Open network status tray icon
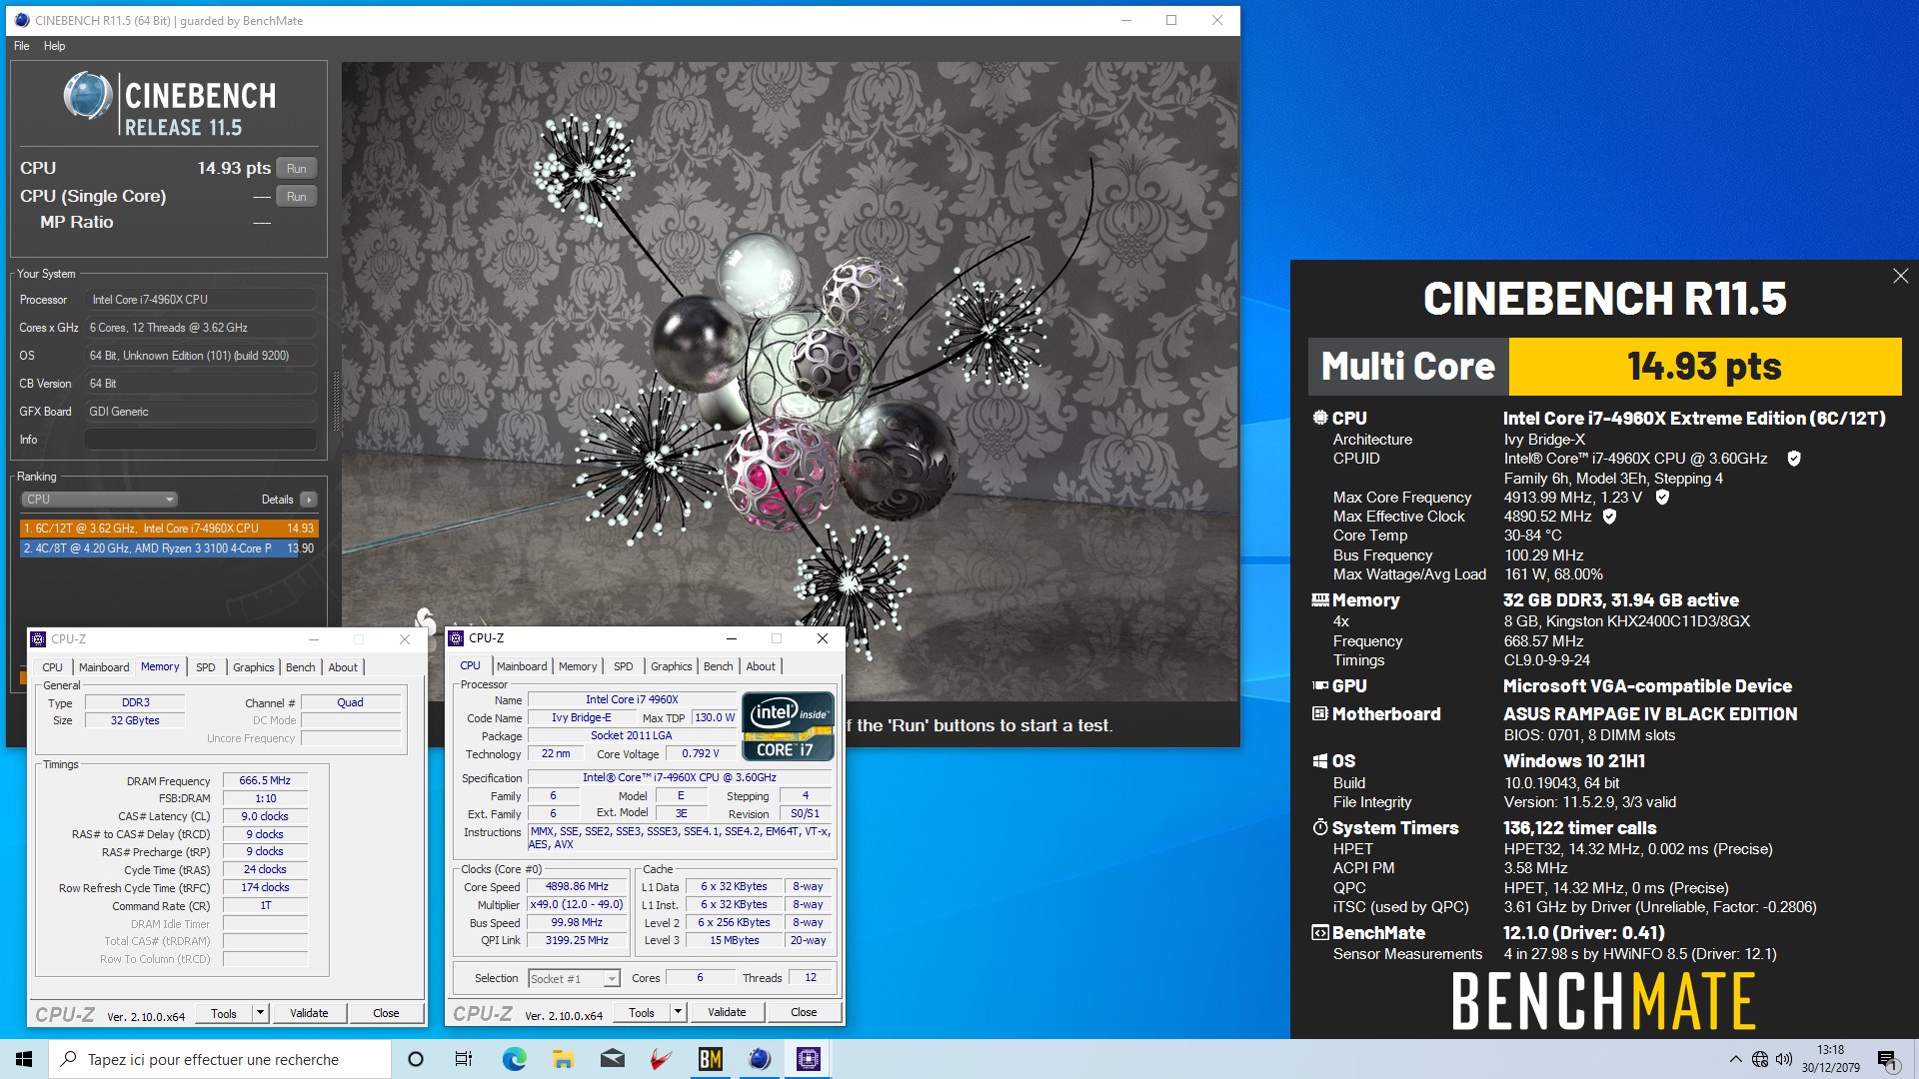This screenshot has width=1919, height=1079. pyautogui.click(x=1760, y=1059)
